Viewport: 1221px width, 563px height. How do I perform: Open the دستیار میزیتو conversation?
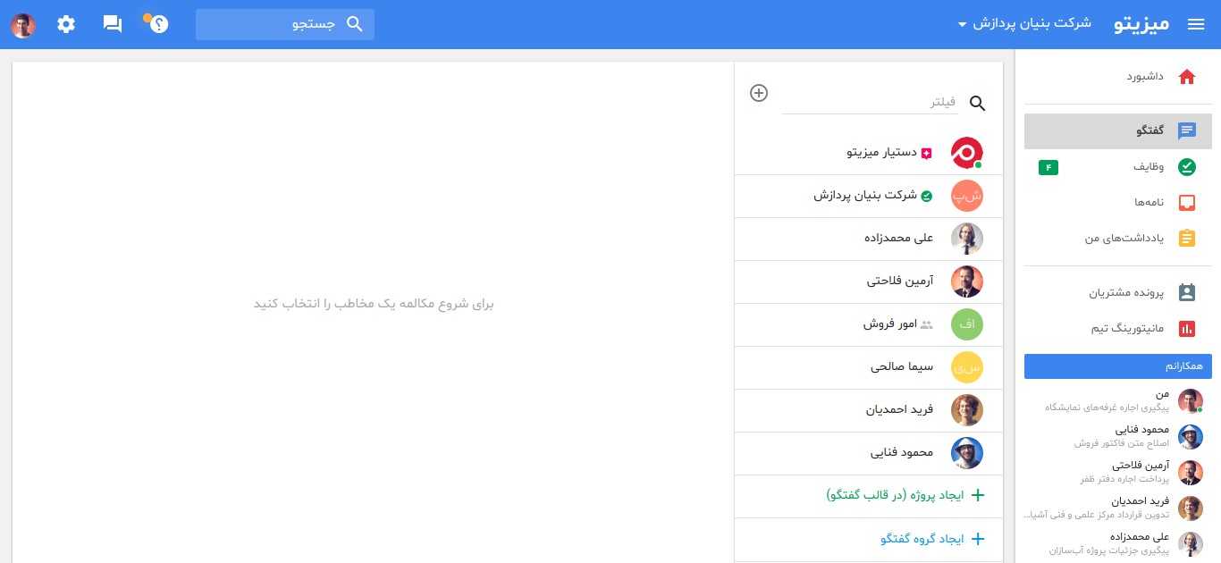[x=868, y=153]
